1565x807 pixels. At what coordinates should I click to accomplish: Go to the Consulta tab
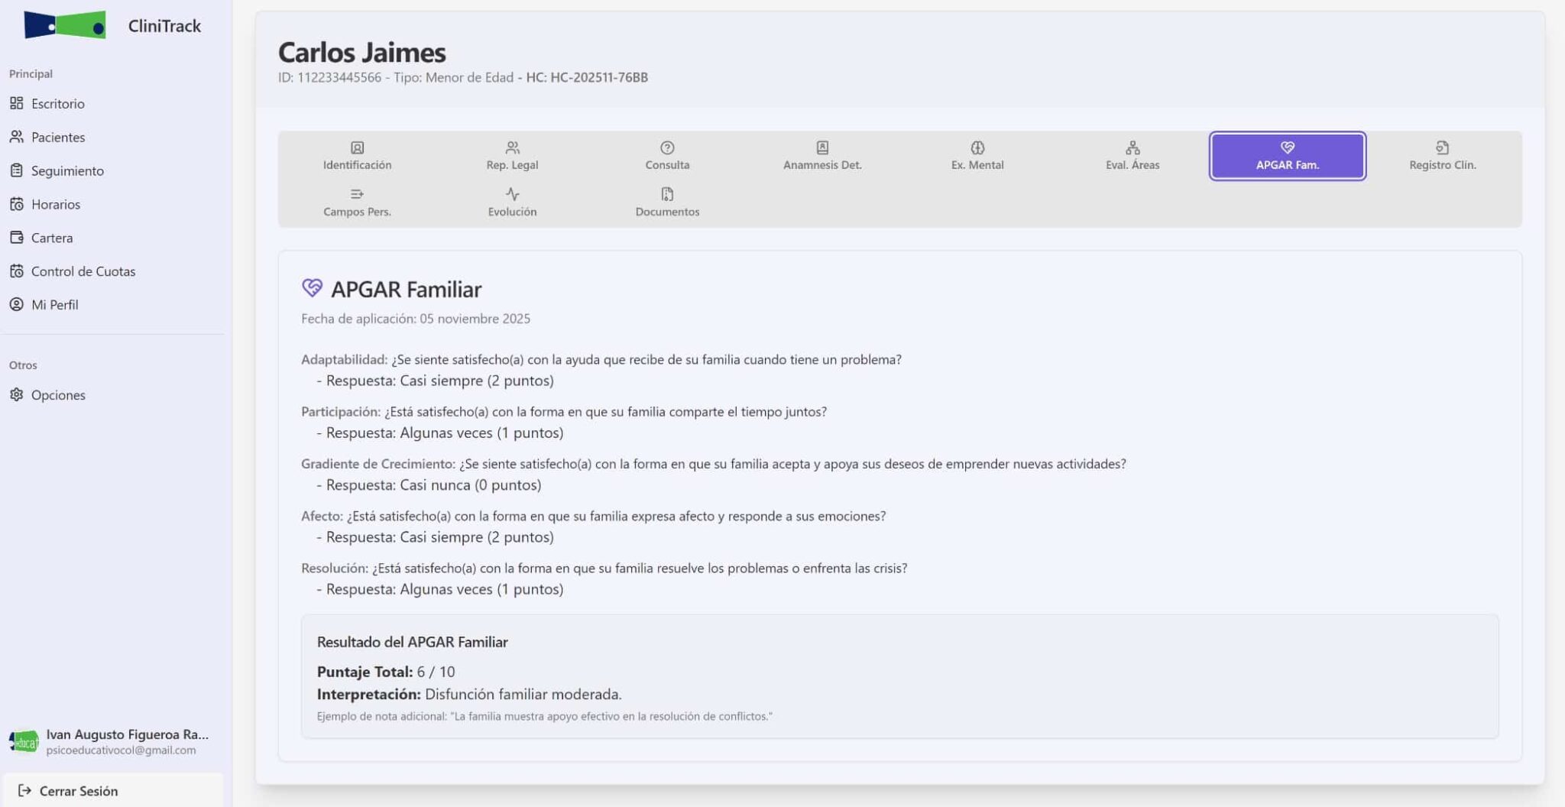coord(667,156)
